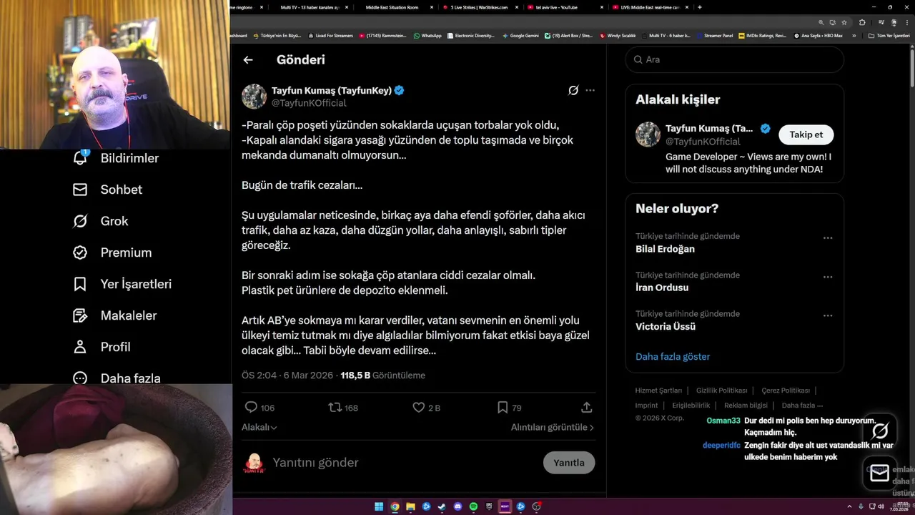Open Spotify from the Windows taskbar
This screenshot has height=515, width=915.
[473, 506]
